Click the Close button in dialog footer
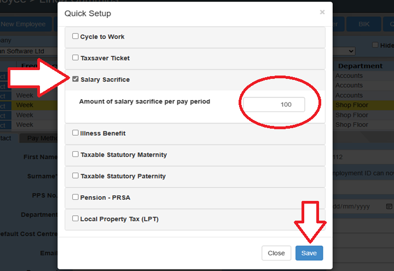The image size is (394, 271). click(x=276, y=253)
